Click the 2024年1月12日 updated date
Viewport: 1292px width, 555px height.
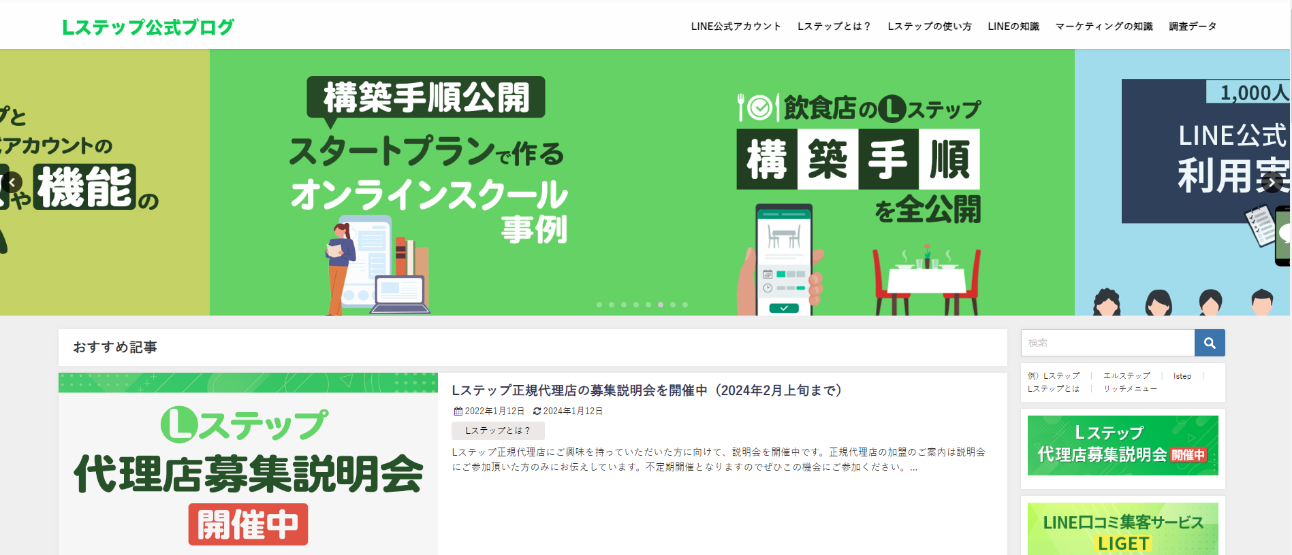point(568,411)
